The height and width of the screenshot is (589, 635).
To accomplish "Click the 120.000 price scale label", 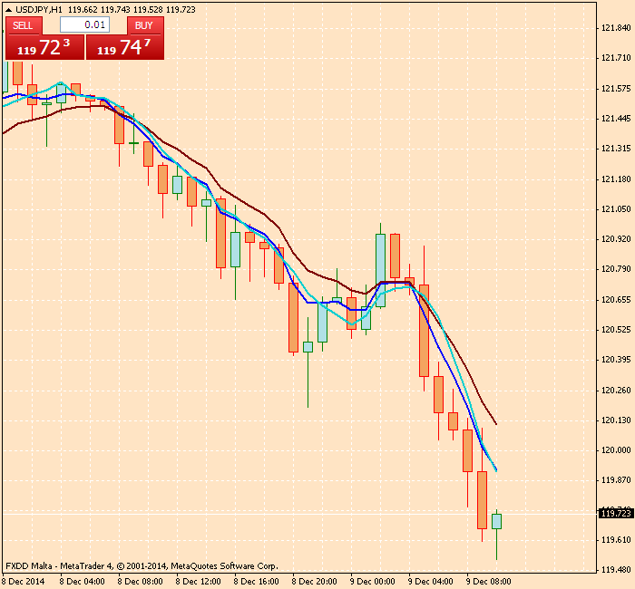I will click(x=616, y=450).
